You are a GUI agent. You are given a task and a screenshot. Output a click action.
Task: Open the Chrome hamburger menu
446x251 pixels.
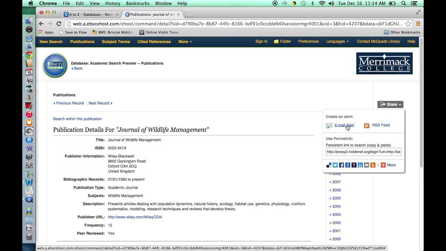418,24
